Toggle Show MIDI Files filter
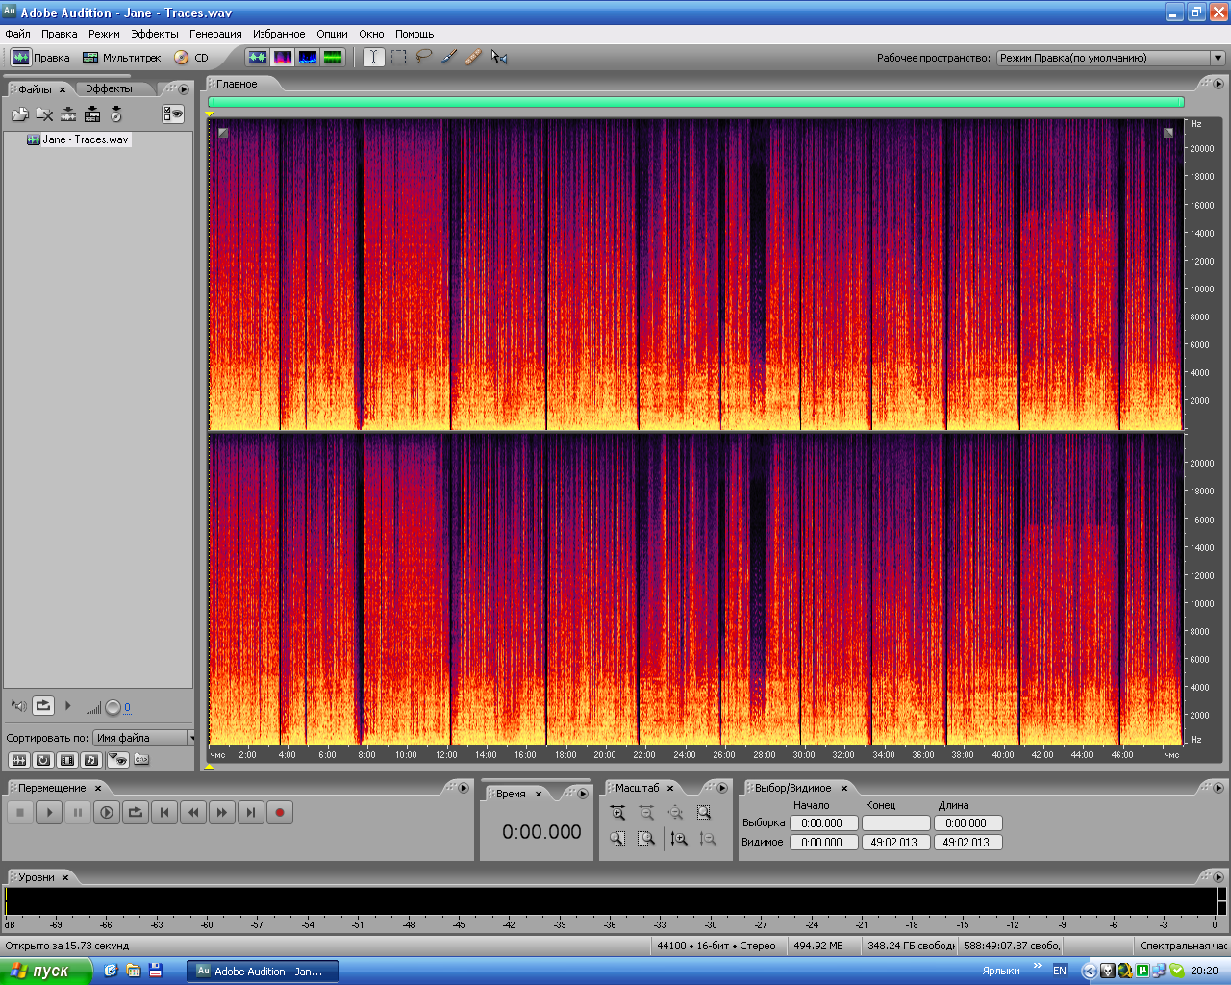This screenshot has height=985, width=1231. coord(91,760)
